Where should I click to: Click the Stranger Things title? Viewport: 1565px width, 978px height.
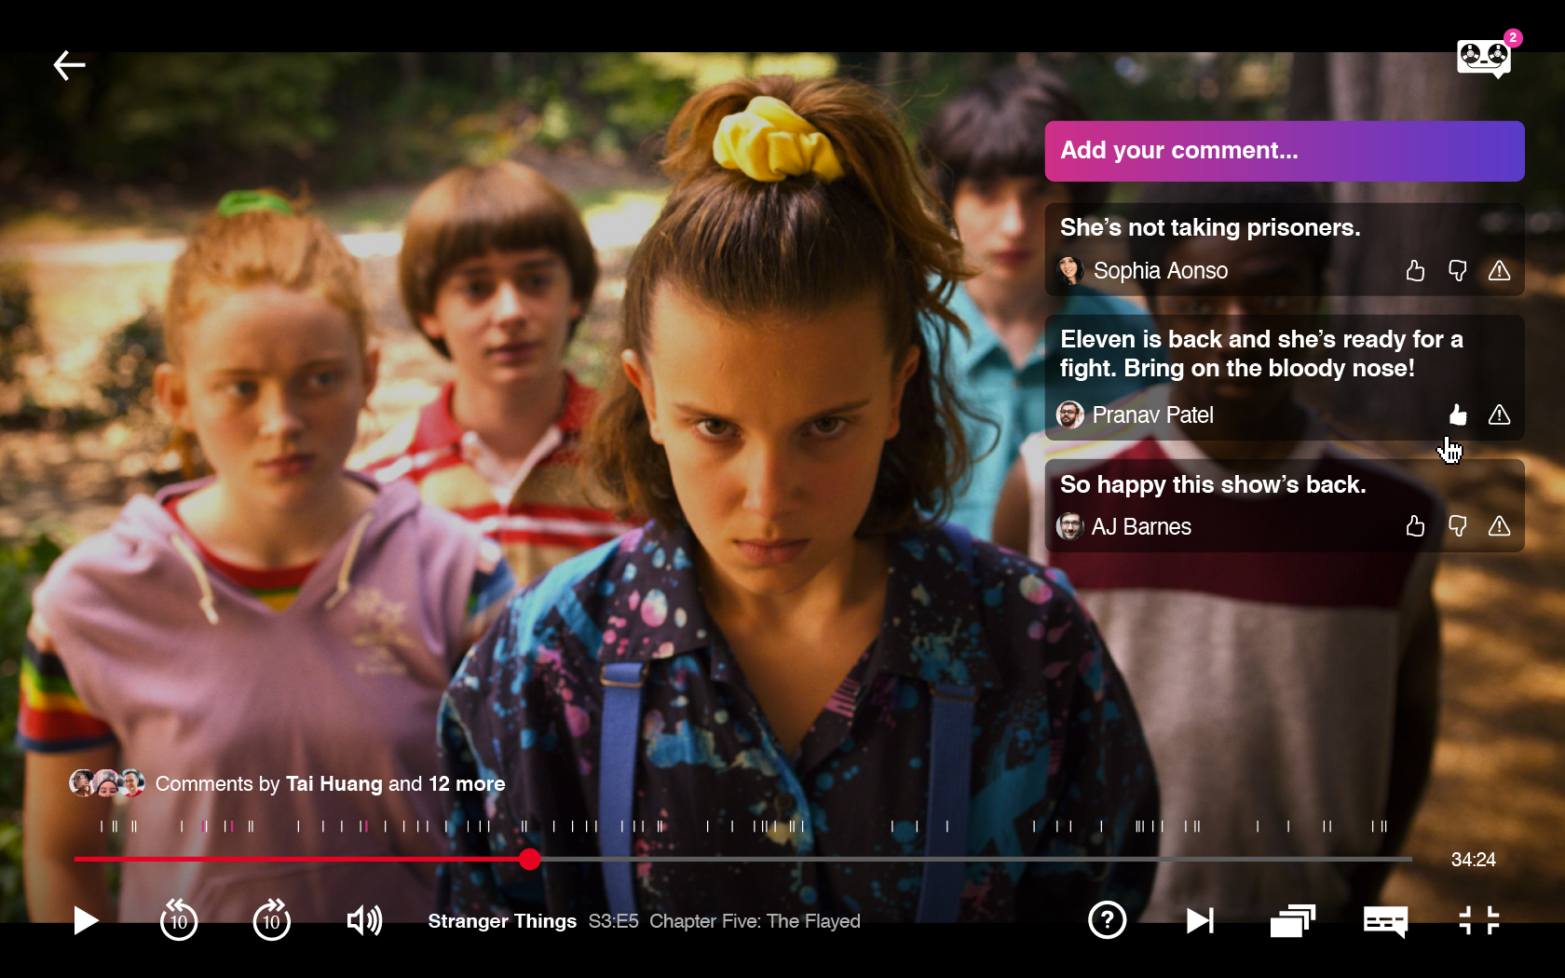(502, 921)
